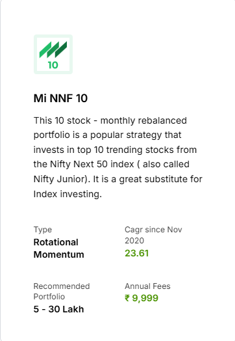
Task: Click the Type label
Action: pos(43,230)
